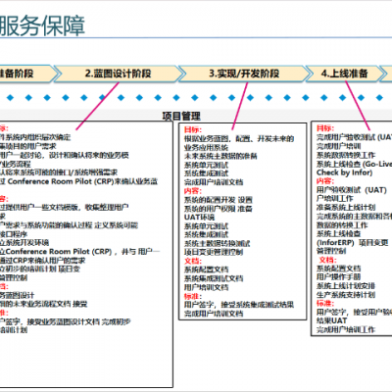Click the 系统上线计划安排 document item
Screen dimensions: 392x392
(x=346, y=286)
